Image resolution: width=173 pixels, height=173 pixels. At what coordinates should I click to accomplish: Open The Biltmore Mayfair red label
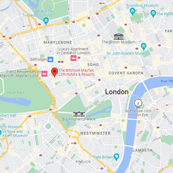pos(77,72)
